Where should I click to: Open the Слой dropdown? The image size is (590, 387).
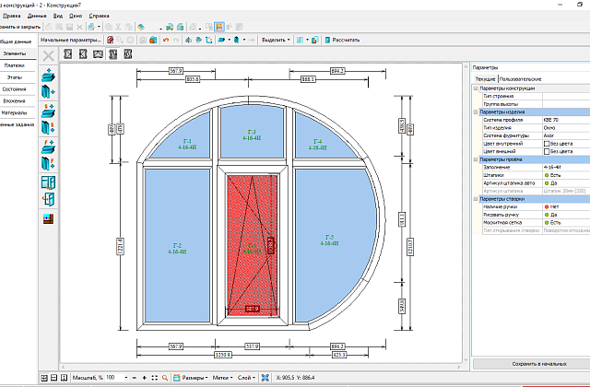click(246, 378)
